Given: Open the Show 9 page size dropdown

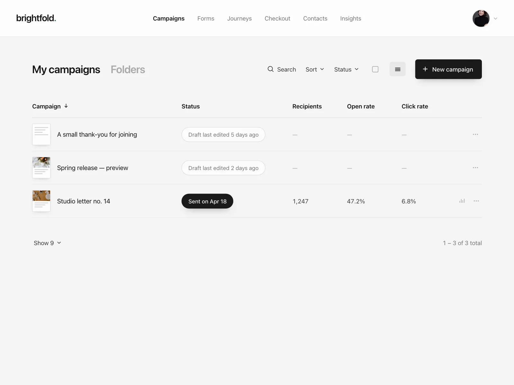Looking at the screenshot, I should (x=48, y=243).
